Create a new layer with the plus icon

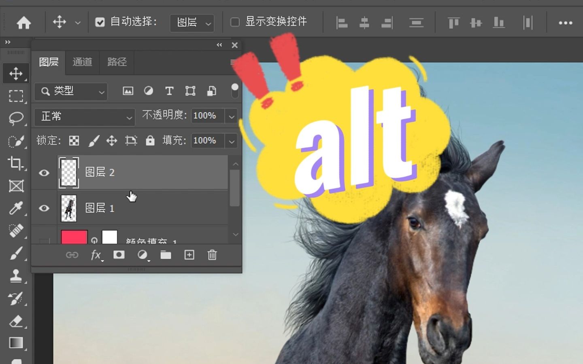189,255
